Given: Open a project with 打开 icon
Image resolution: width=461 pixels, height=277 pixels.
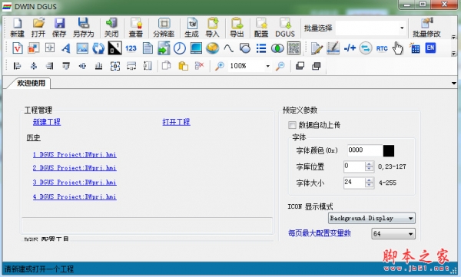Looking at the screenshot, I should pos(38,28).
